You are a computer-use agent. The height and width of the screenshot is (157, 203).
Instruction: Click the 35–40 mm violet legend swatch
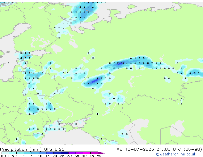tap(79, 153)
